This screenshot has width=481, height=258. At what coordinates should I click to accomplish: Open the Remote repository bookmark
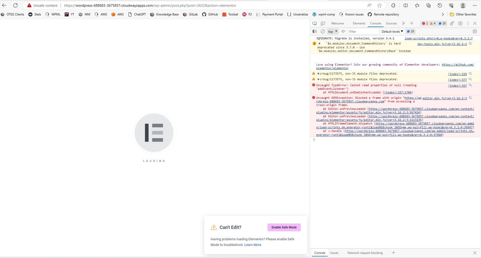[383, 14]
